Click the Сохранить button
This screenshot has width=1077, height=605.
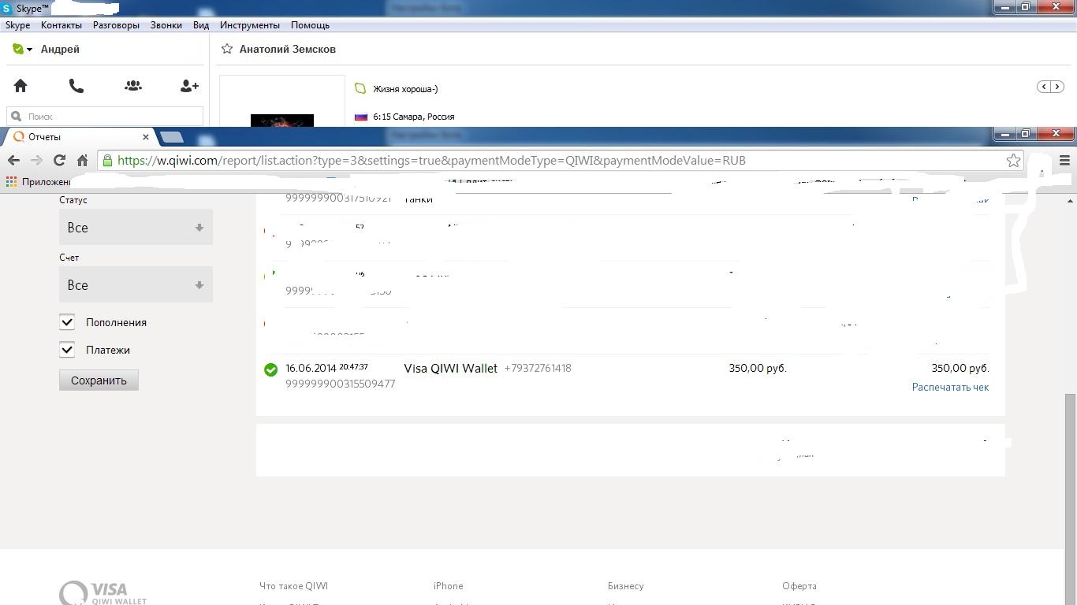click(x=99, y=380)
